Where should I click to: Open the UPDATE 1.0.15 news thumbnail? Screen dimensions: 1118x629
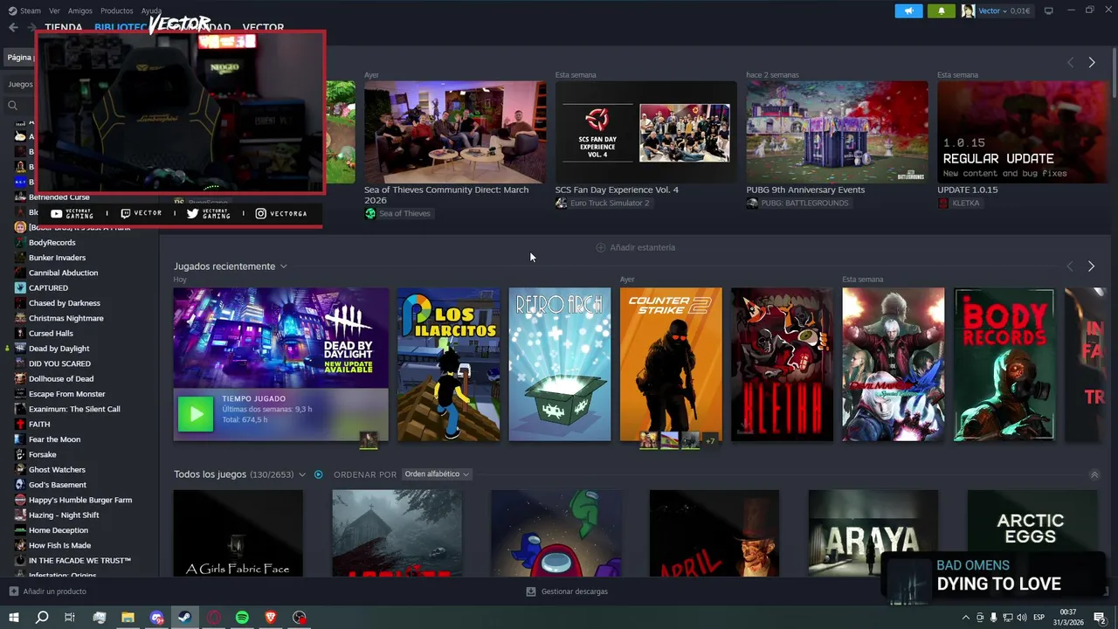pos(1023,132)
